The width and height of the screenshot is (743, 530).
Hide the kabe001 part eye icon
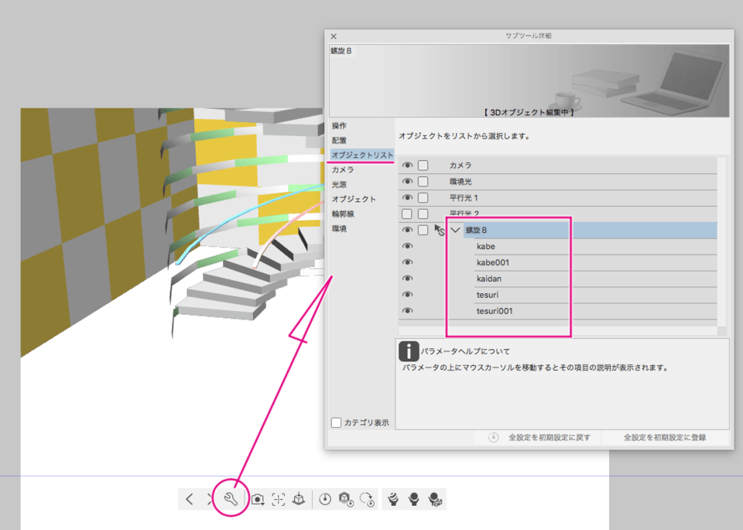[407, 262]
